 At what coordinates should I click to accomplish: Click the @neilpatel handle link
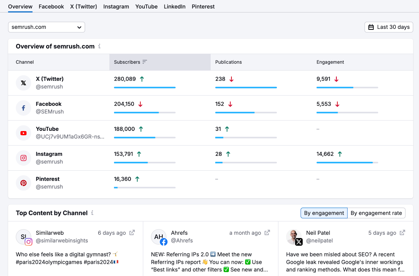click(319, 241)
